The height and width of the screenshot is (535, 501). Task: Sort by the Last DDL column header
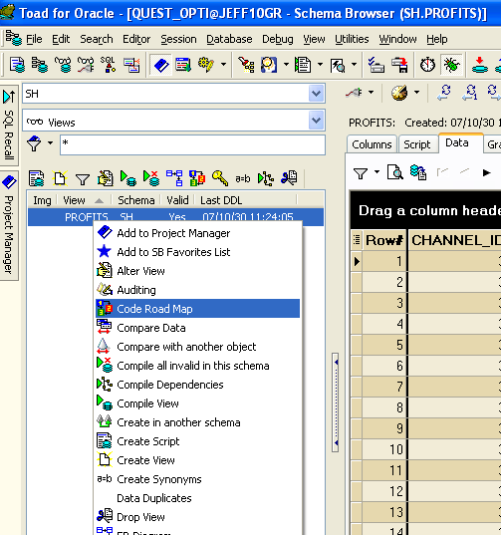[x=246, y=200]
